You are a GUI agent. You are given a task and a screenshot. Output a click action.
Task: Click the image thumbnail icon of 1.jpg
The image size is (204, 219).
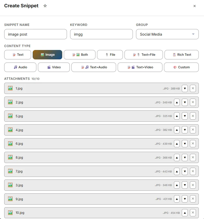(10, 88)
